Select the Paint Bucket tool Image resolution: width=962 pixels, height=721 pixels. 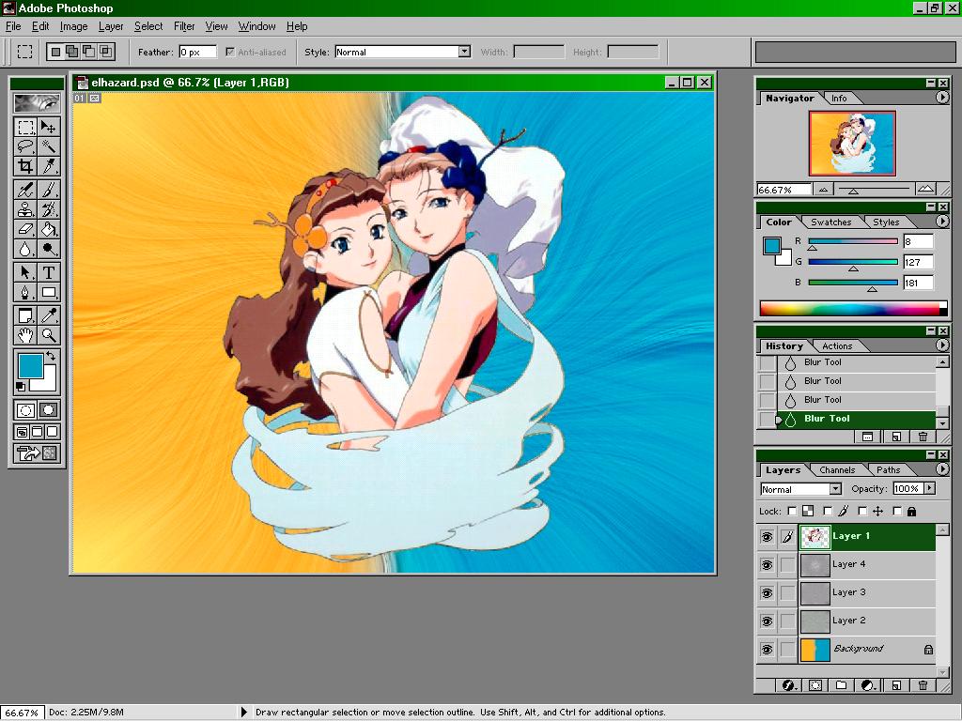pos(49,229)
